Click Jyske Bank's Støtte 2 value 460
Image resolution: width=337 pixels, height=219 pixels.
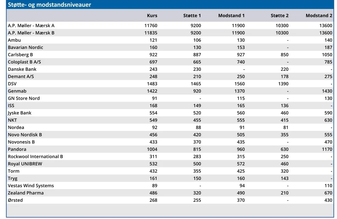[x=285, y=113]
